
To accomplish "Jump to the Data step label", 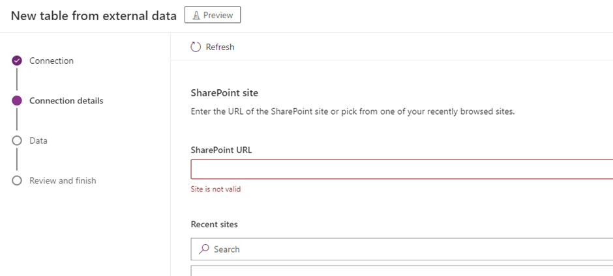I will tap(38, 141).
